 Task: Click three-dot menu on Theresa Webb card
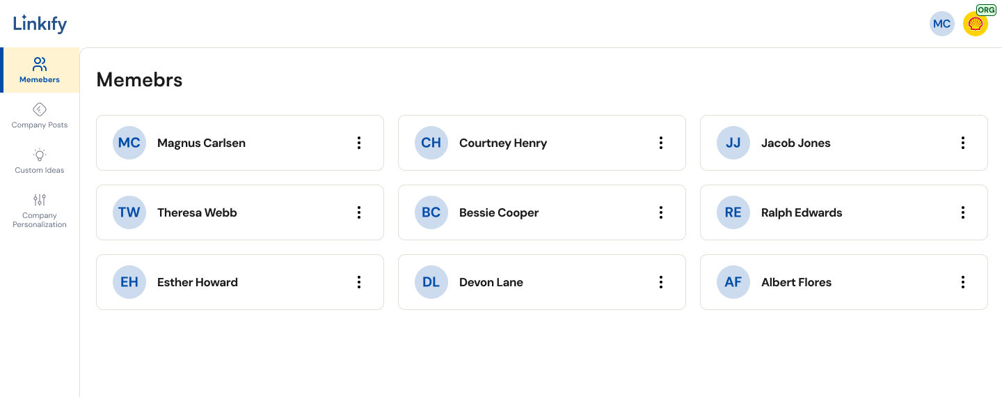click(359, 212)
